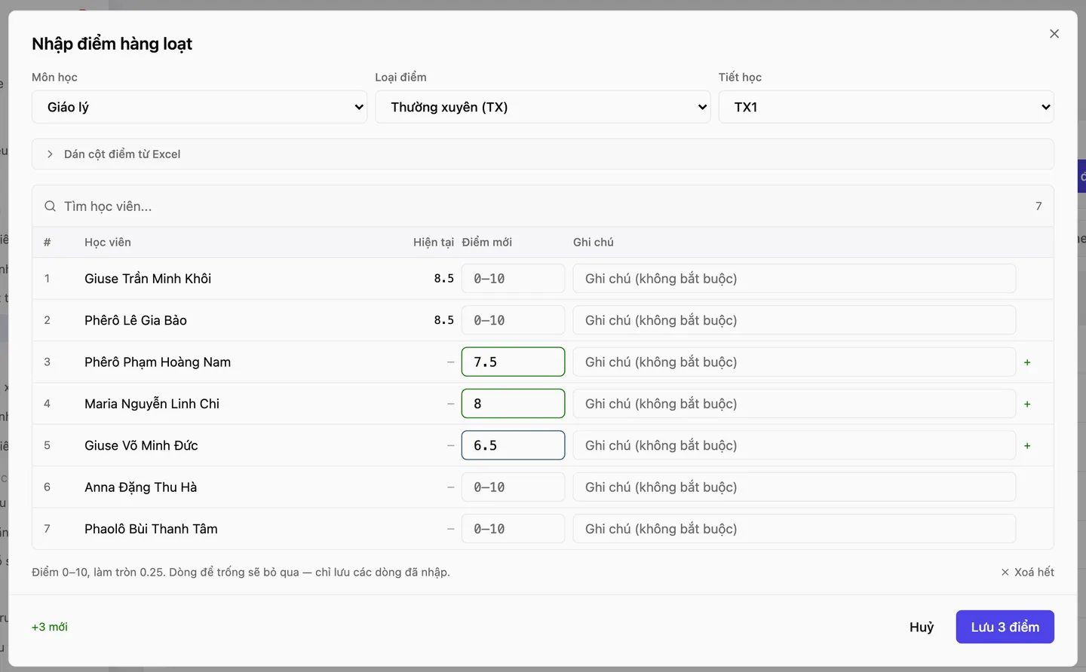The image size is (1086, 672).
Task: Open the Môn học dropdown showing Giáo lý
Action: [x=199, y=107]
